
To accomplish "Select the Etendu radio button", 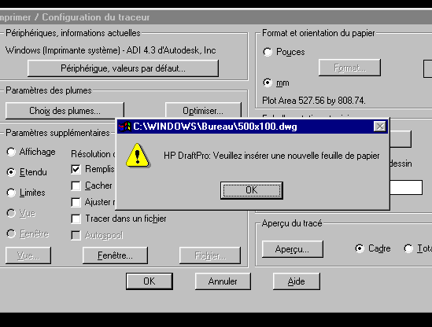I will [11, 172].
